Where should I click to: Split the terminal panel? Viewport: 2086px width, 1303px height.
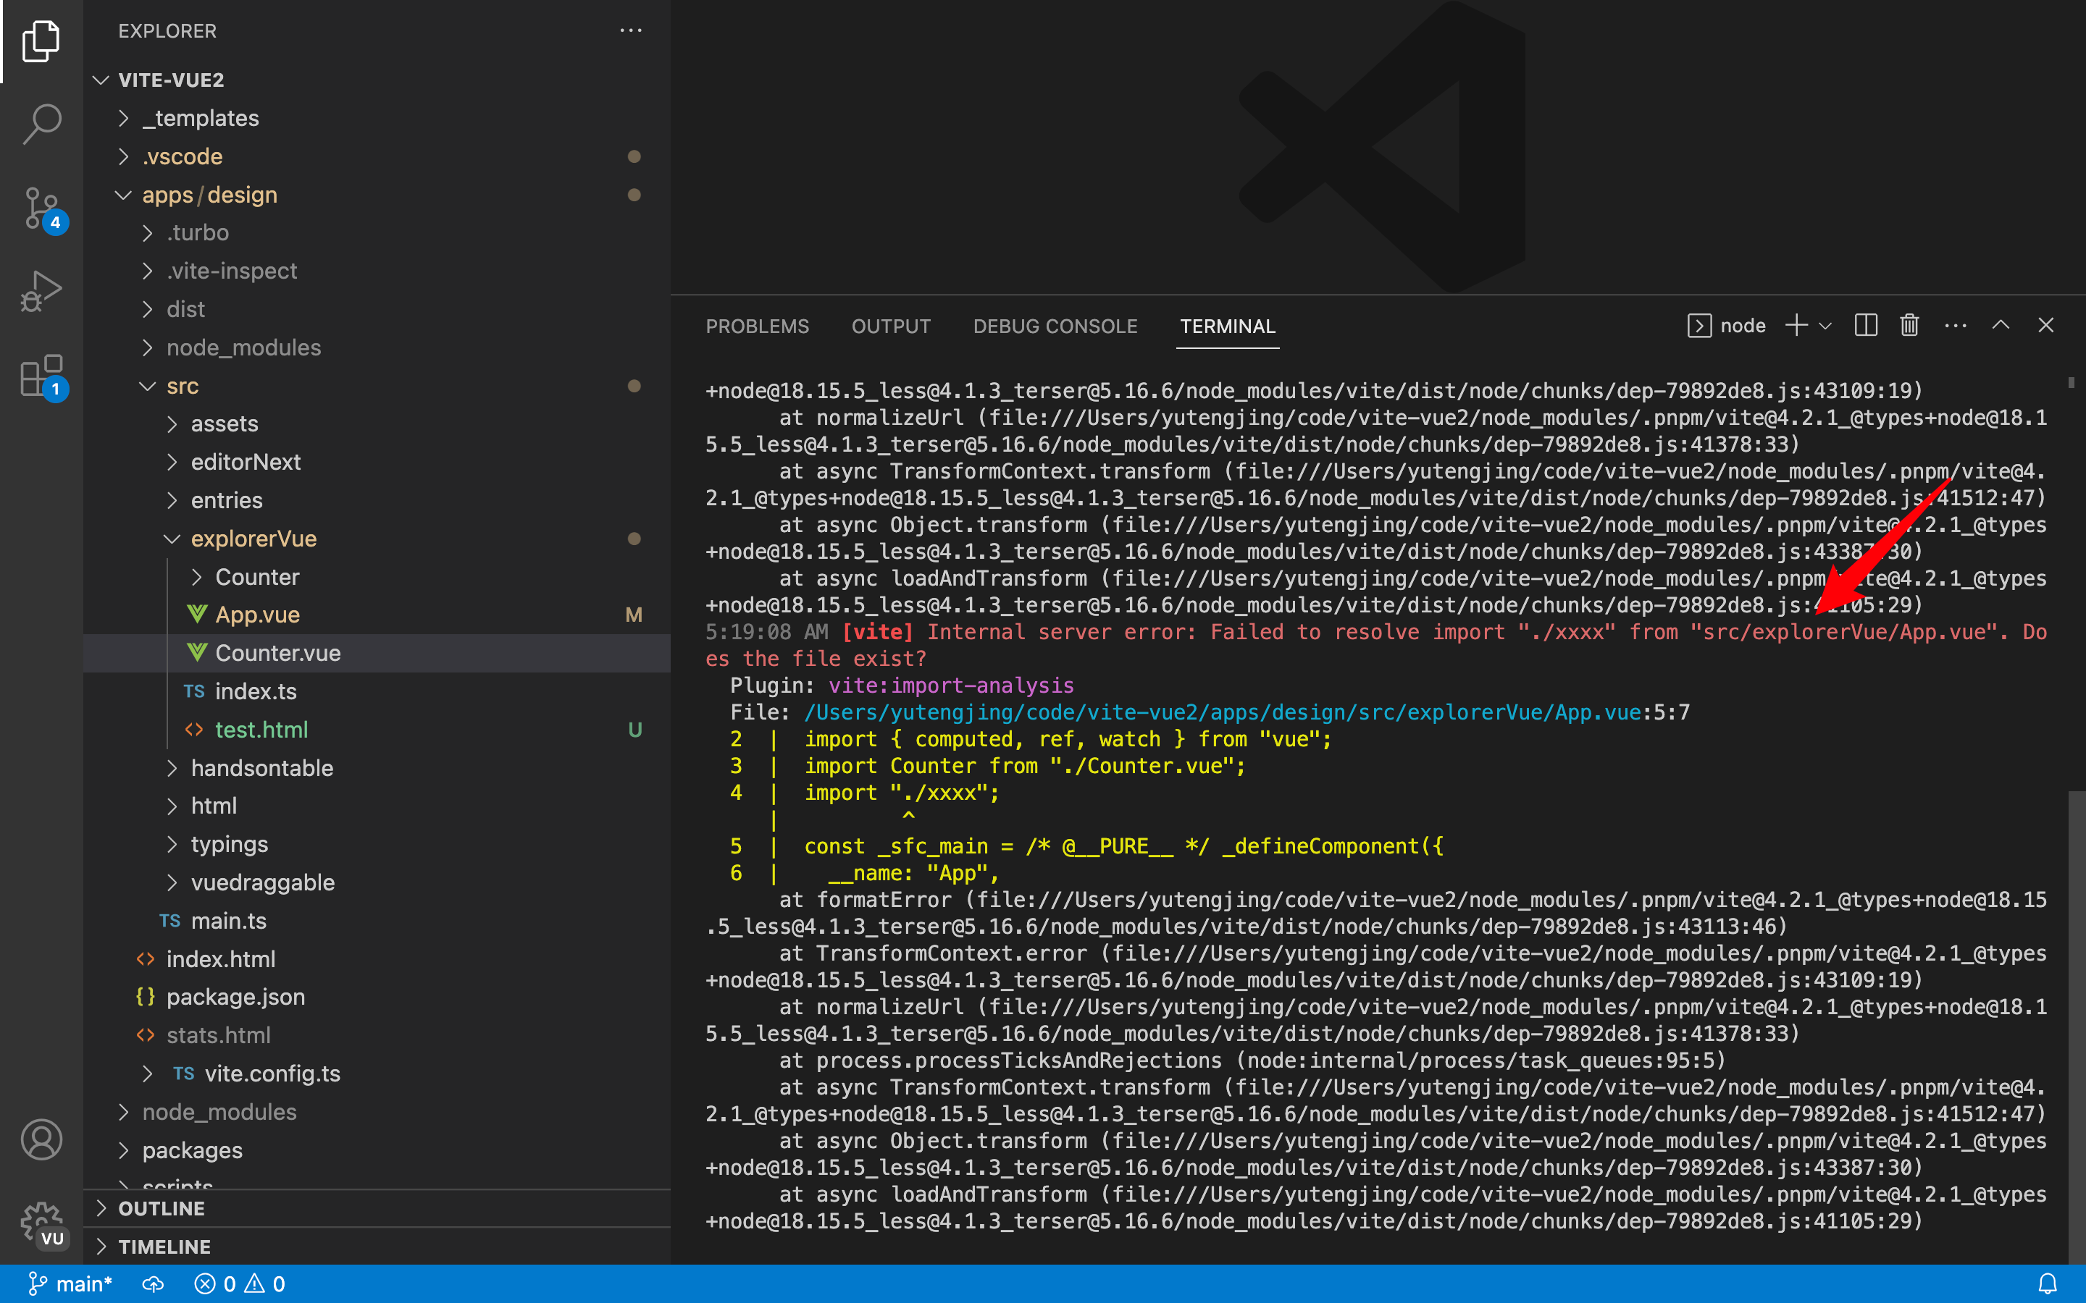(x=1865, y=326)
